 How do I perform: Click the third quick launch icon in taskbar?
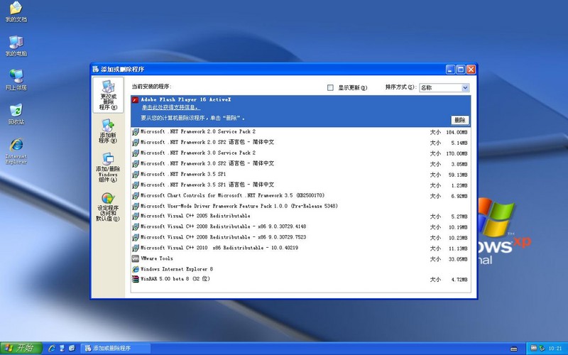coord(72,348)
